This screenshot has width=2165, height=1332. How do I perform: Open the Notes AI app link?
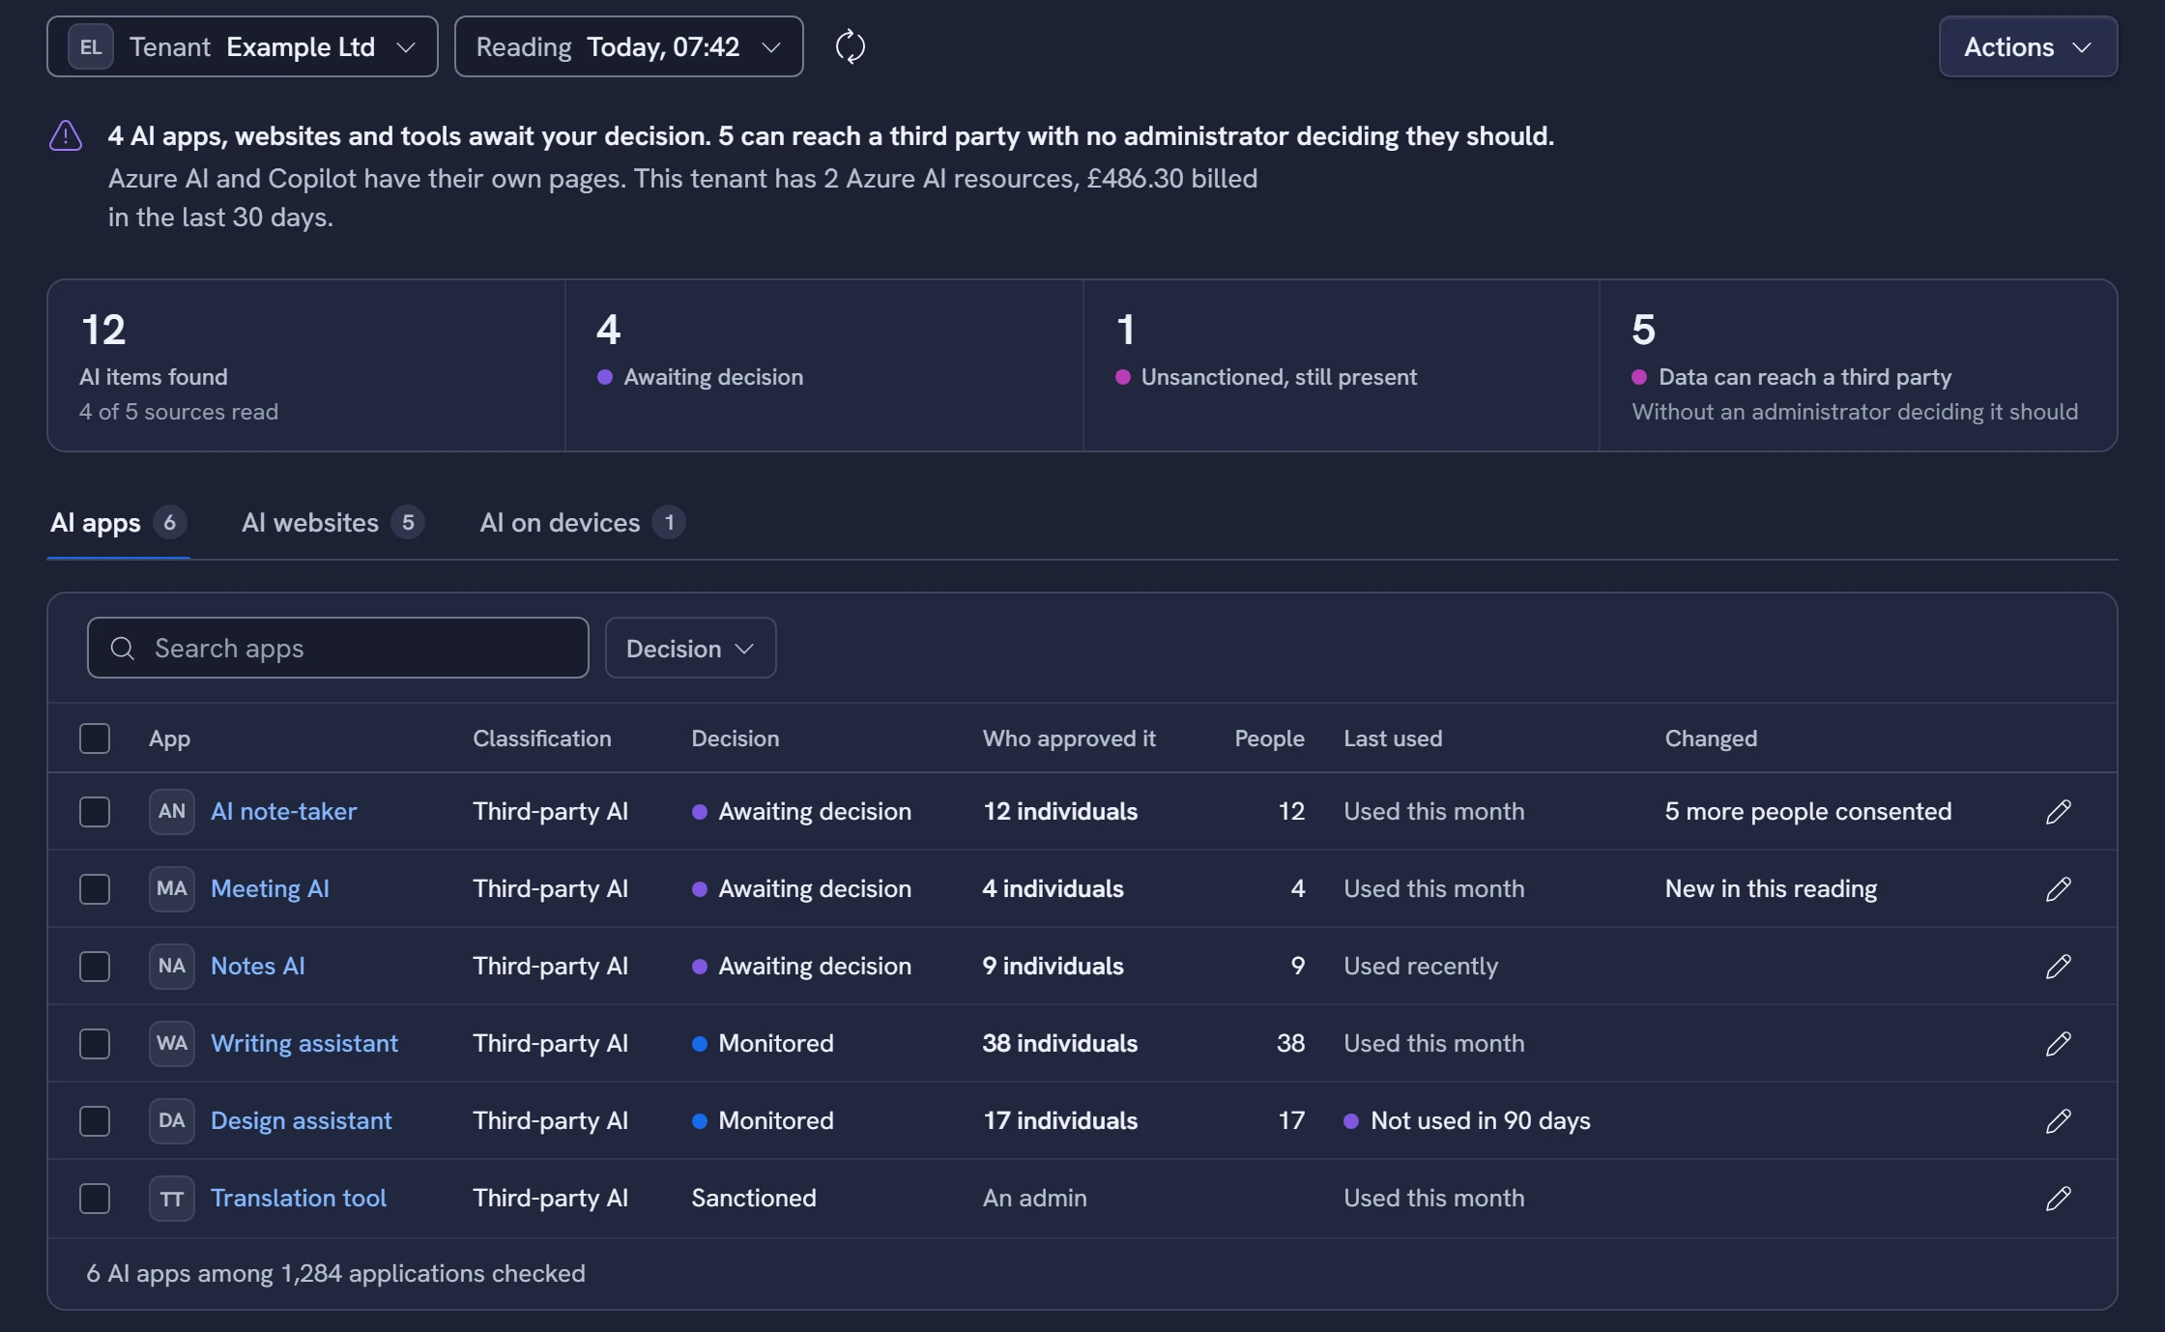pos(258,966)
